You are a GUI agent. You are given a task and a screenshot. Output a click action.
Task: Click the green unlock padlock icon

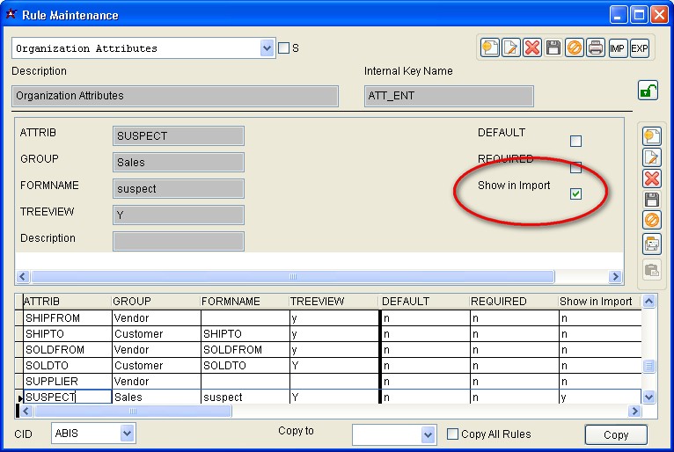[x=648, y=91]
